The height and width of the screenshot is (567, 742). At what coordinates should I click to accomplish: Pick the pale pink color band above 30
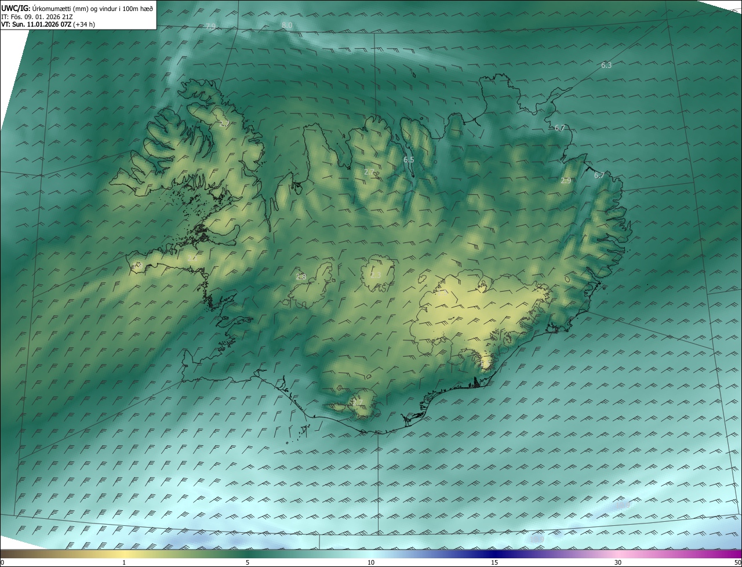coord(618,554)
